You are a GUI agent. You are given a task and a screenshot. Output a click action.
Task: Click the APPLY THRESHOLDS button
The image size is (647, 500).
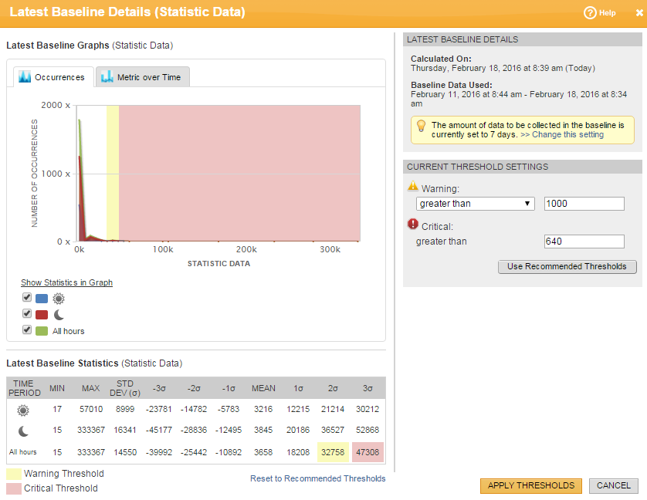(x=531, y=486)
